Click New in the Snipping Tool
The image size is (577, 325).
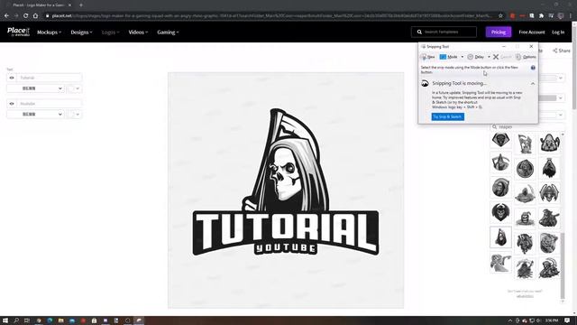pos(428,57)
